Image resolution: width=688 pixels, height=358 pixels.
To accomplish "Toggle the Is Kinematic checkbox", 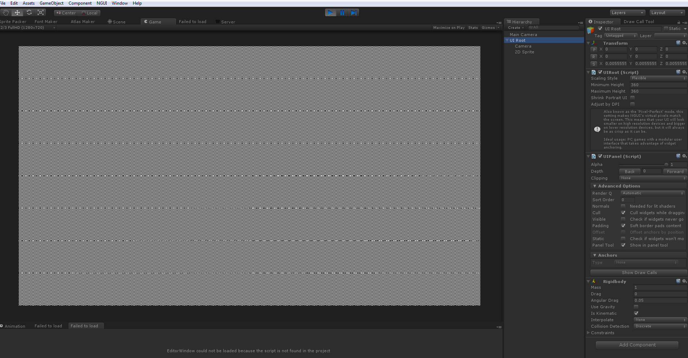I will click(636, 313).
